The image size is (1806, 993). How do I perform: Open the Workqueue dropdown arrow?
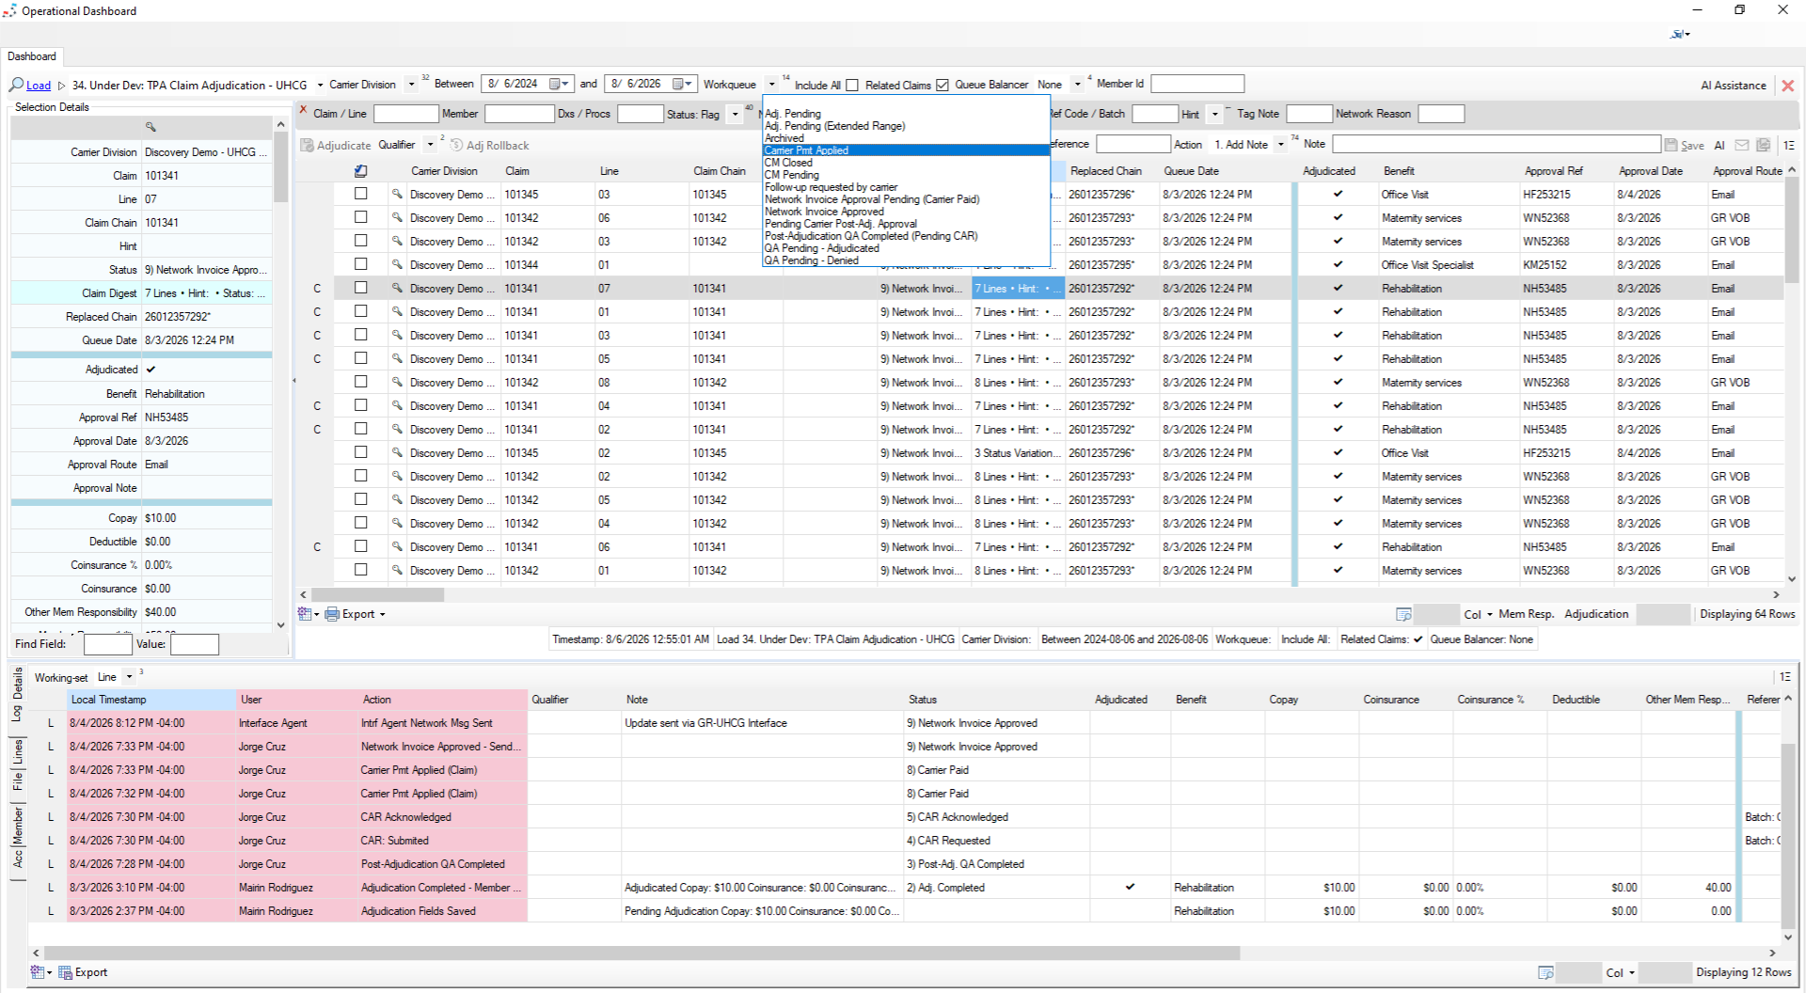(x=771, y=85)
